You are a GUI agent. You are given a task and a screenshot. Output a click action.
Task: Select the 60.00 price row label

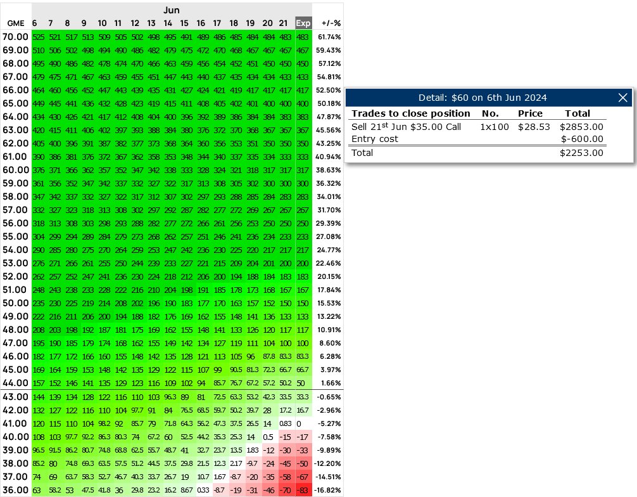point(15,170)
